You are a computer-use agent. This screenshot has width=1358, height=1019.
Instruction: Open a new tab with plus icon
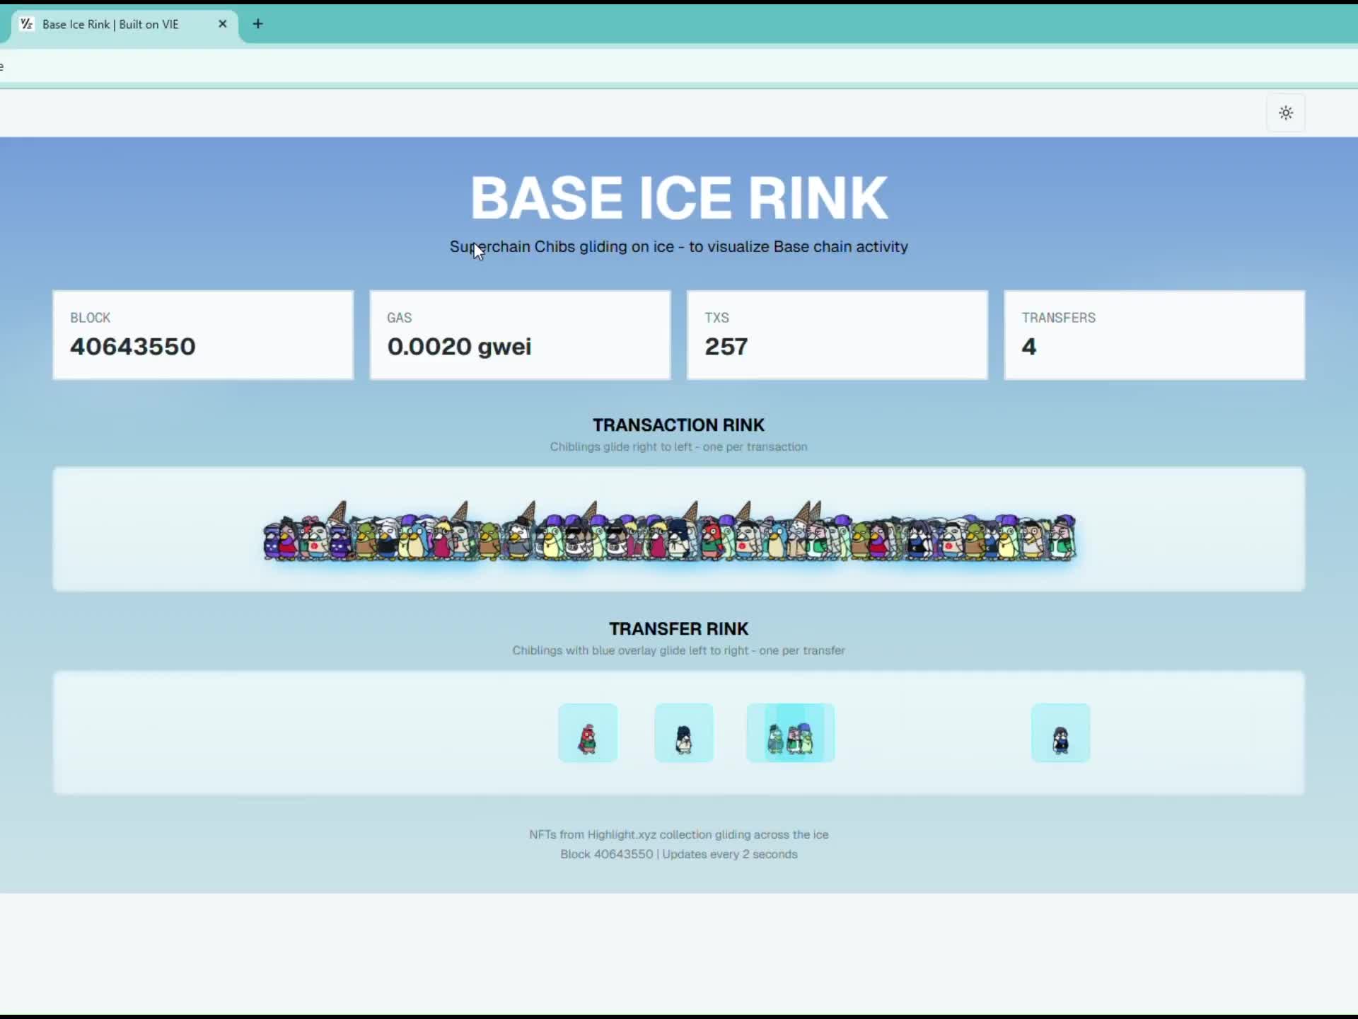(258, 24)
